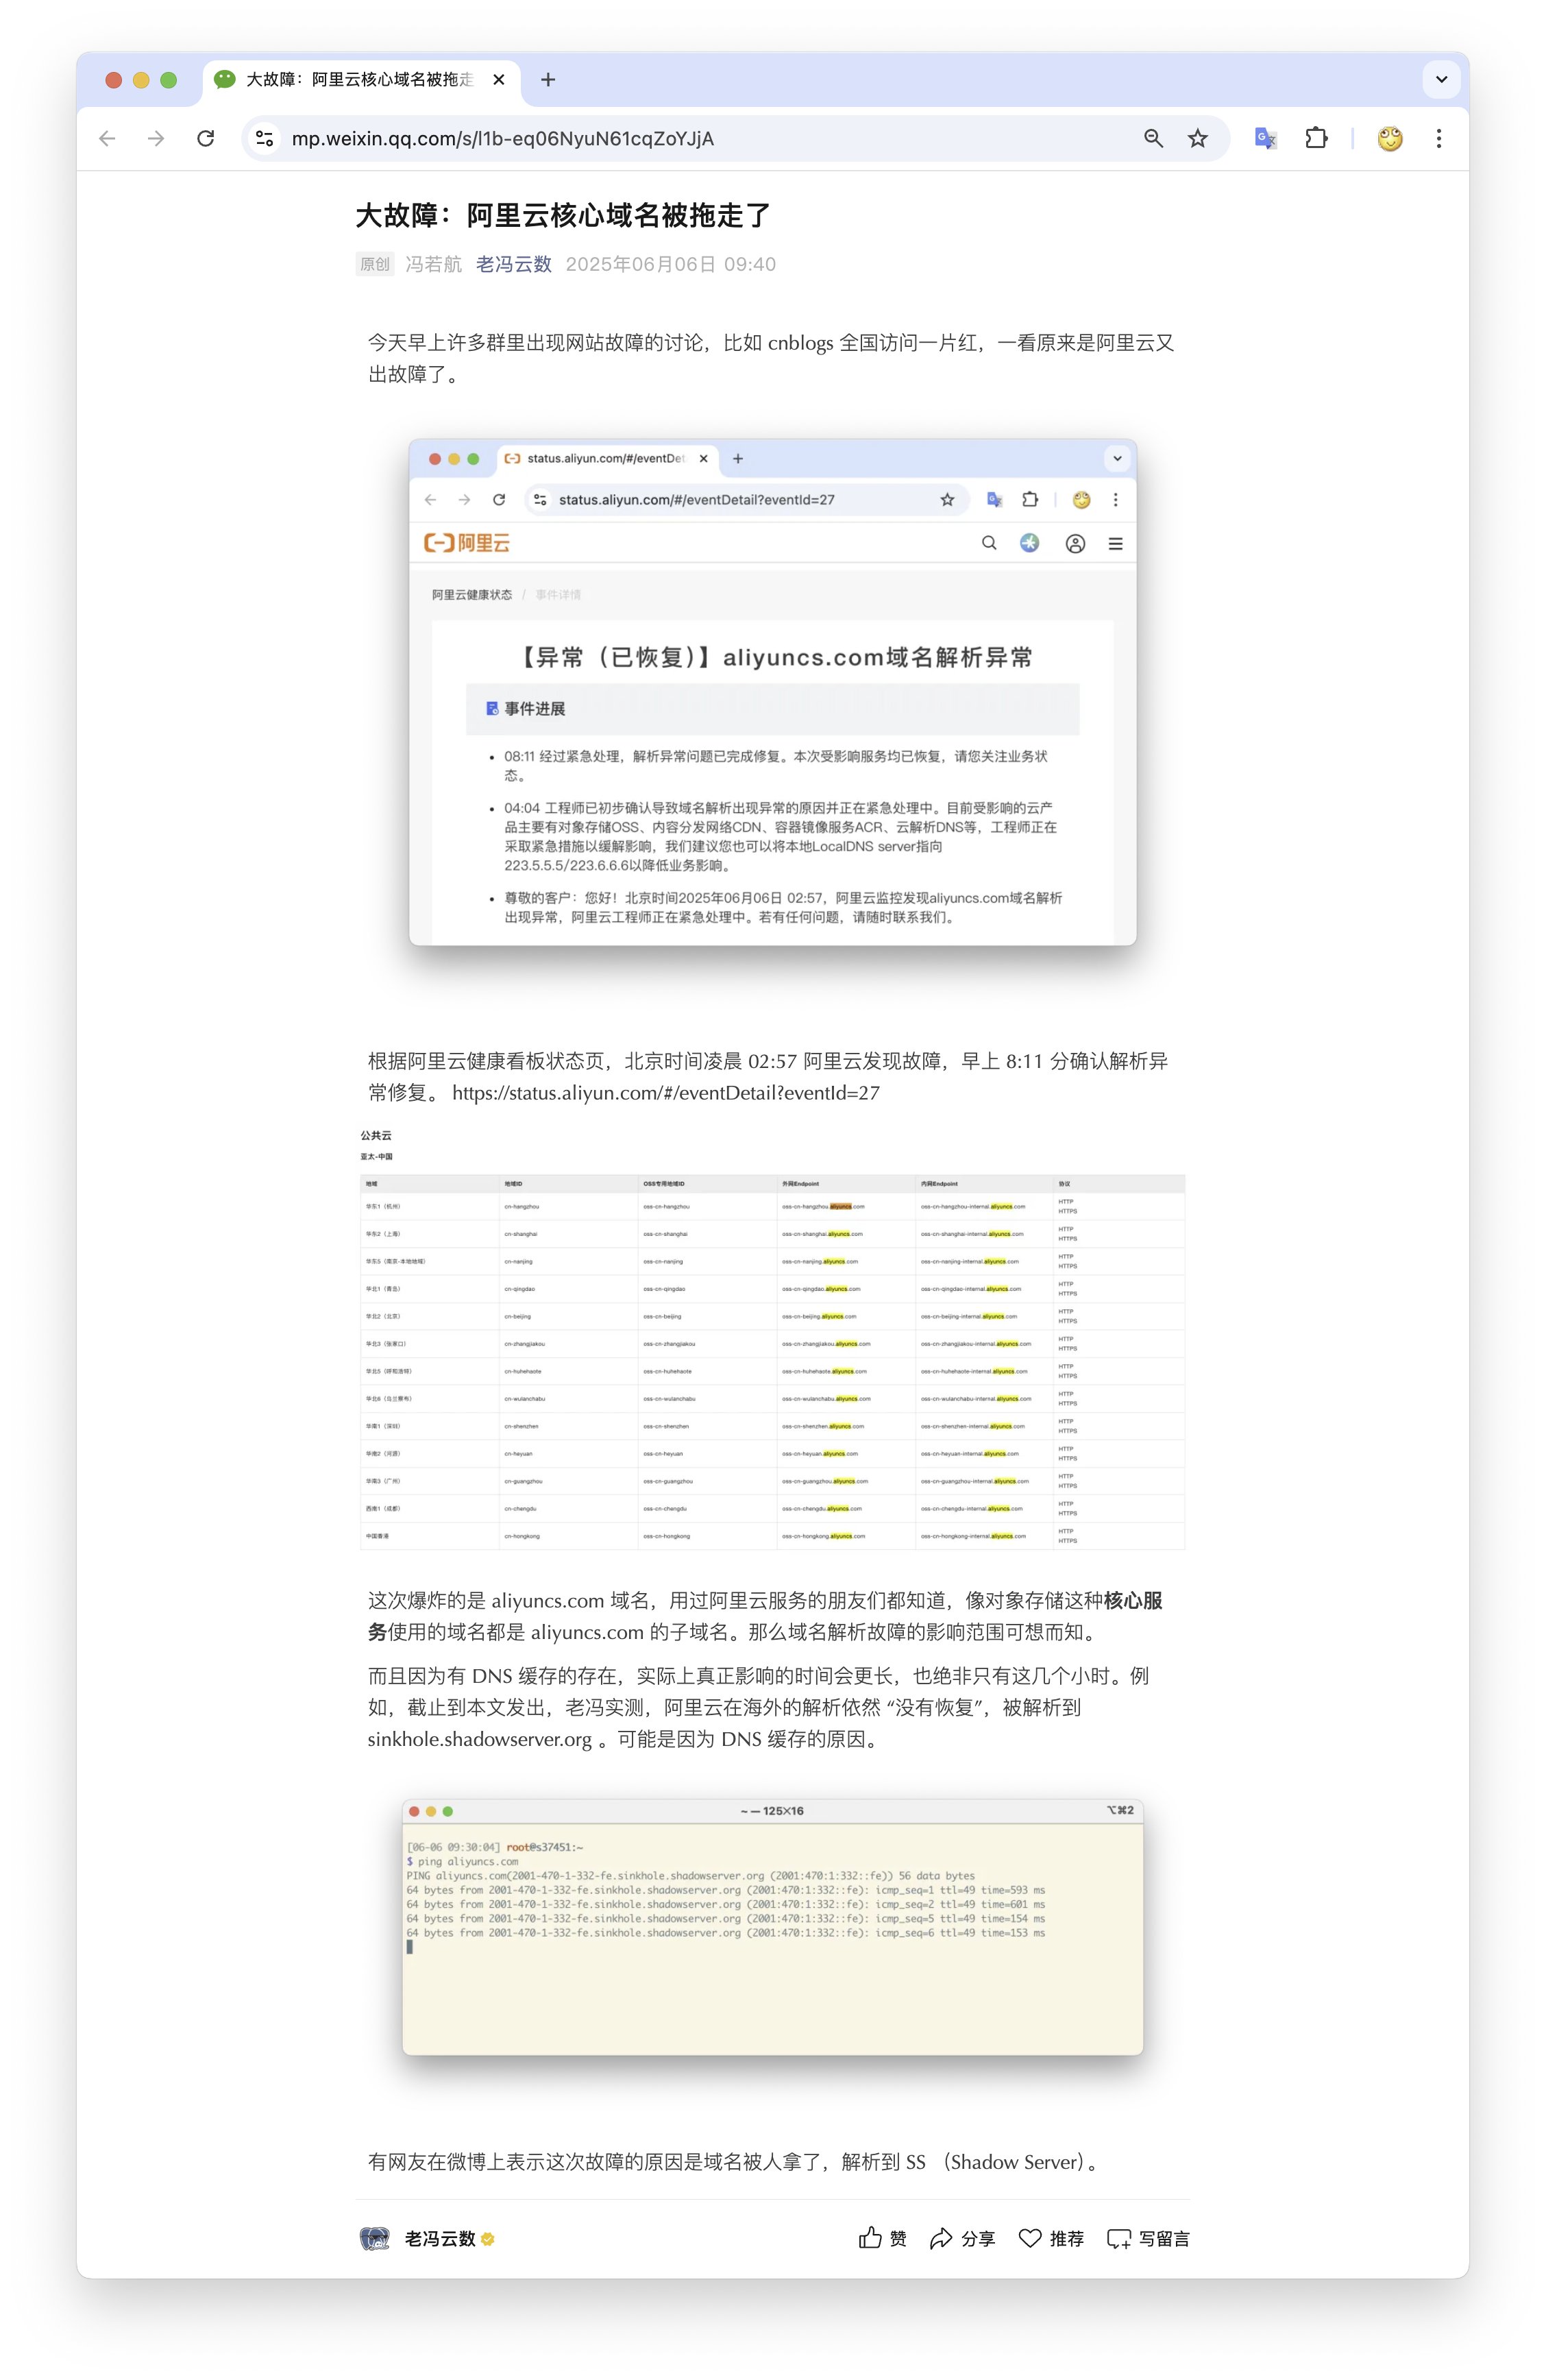Go back with the browser back arrow
The image size is (1546, 2380).
click(x=107, y=139)
